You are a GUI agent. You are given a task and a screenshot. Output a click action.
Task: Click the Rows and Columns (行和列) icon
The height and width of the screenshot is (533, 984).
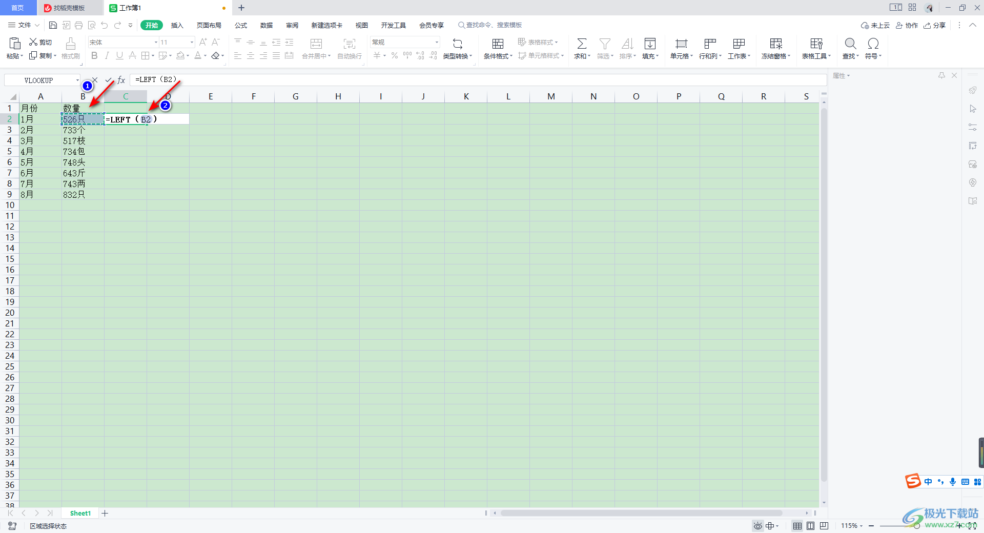point(710,44)
